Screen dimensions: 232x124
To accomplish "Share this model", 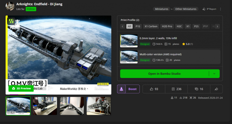I will (x=216, y=89).
